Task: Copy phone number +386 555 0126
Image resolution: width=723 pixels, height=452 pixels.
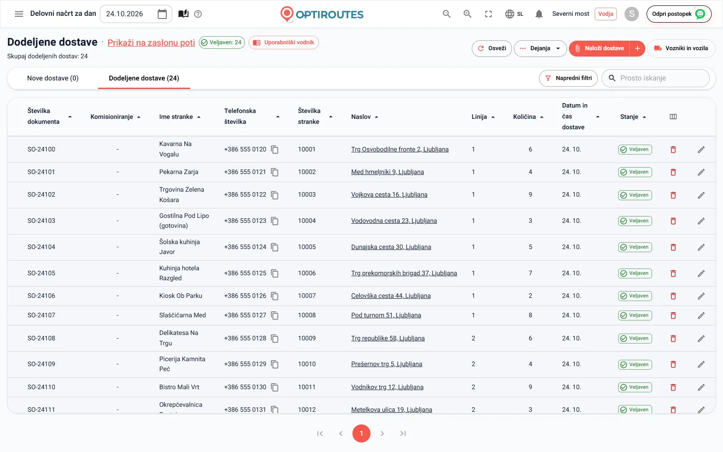Action: [275, 296]
